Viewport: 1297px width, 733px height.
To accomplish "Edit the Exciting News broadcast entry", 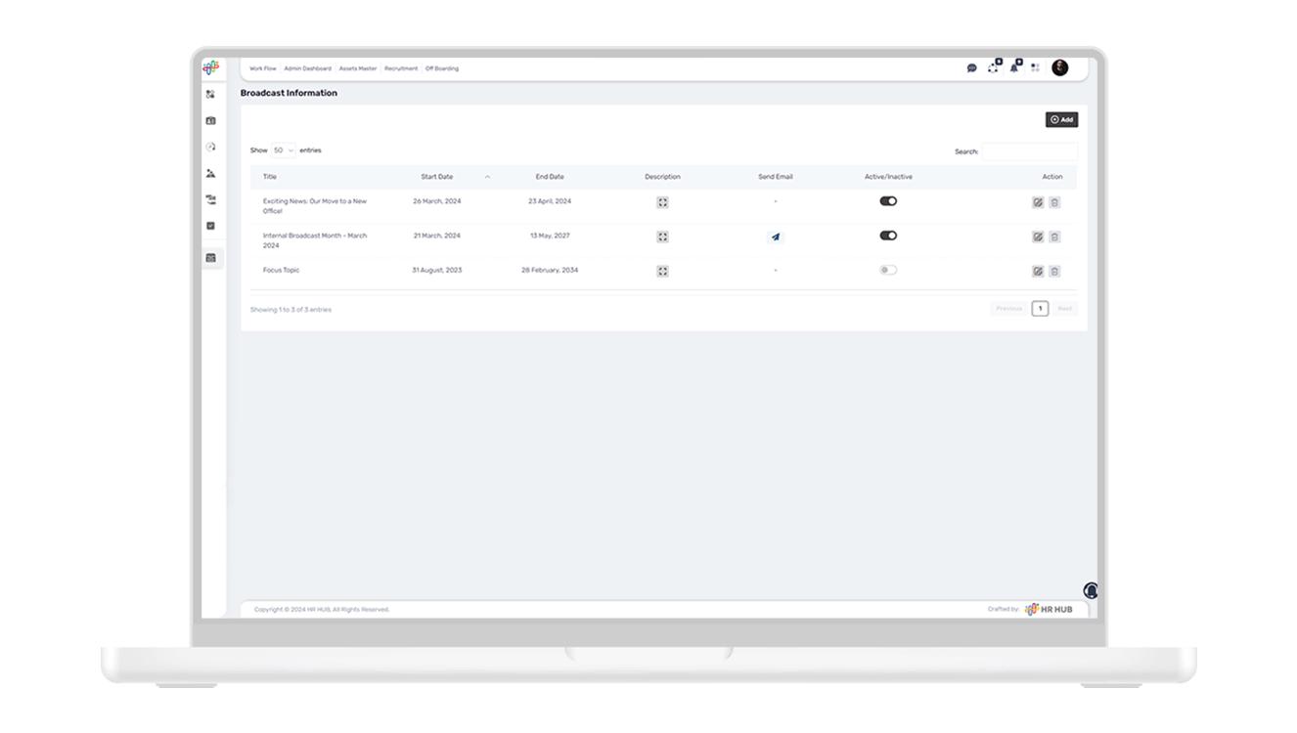I will 1038,202.
